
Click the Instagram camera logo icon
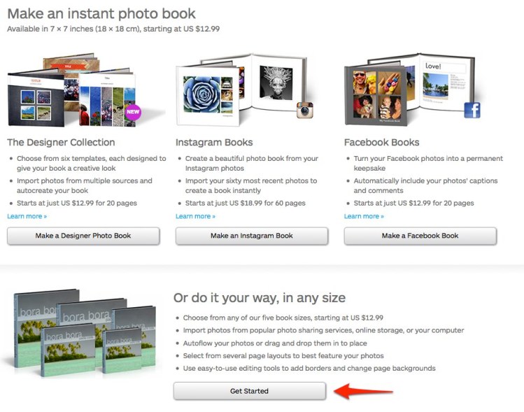pyautogui.click(x=305, y=111)
